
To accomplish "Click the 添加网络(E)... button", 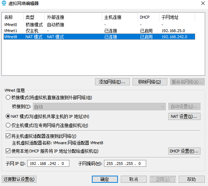I will (x=112, y=82).
